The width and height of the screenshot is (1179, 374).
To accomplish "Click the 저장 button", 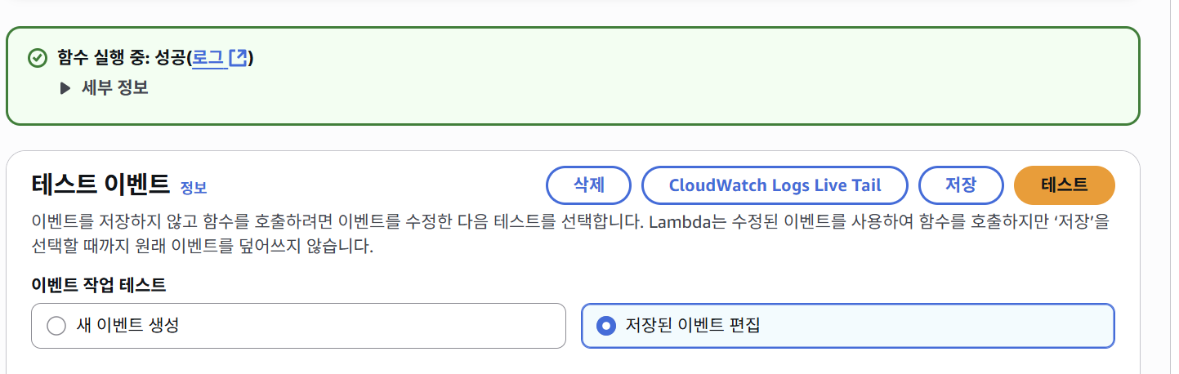I will tap(960, 185).
